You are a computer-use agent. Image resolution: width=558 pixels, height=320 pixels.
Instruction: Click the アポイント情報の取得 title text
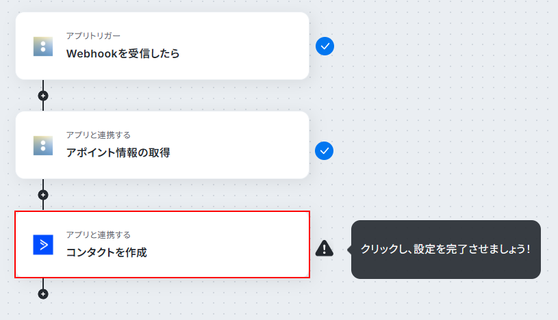pos(118,153)
